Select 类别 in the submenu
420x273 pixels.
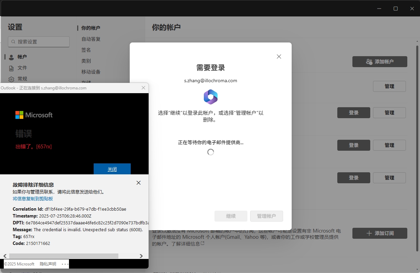point(86,61)
